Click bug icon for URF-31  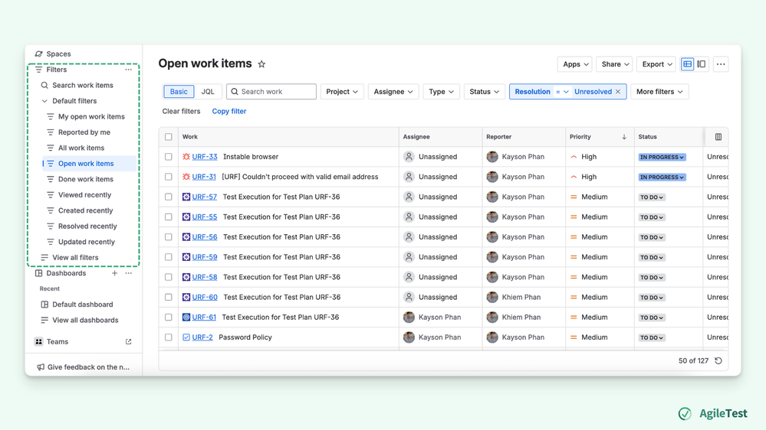pos(186,177)
